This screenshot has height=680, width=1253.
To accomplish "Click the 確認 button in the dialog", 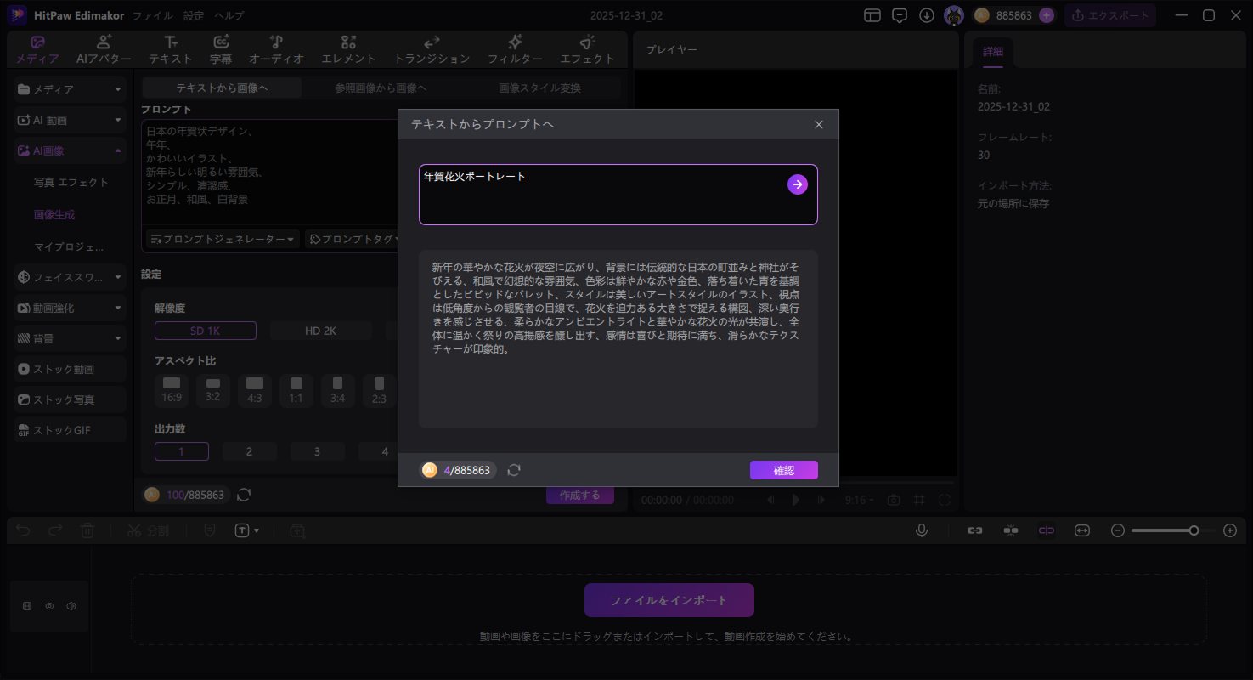I will (783, 469).
